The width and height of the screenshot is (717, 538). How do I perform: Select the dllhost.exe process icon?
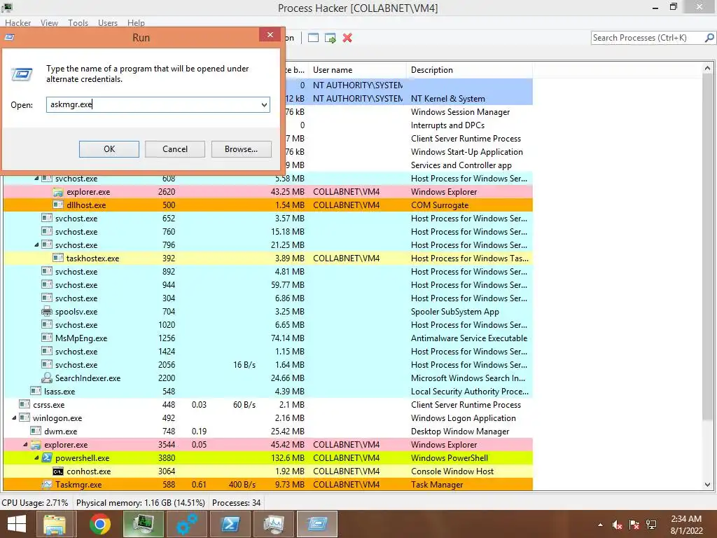58,205
